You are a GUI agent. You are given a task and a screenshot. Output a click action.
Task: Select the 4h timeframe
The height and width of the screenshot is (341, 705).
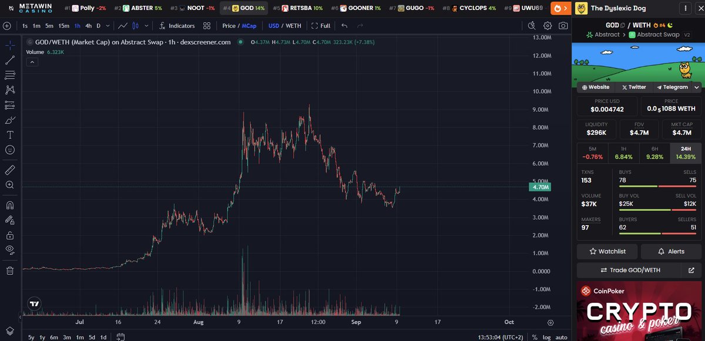click(x=88, y=26)
